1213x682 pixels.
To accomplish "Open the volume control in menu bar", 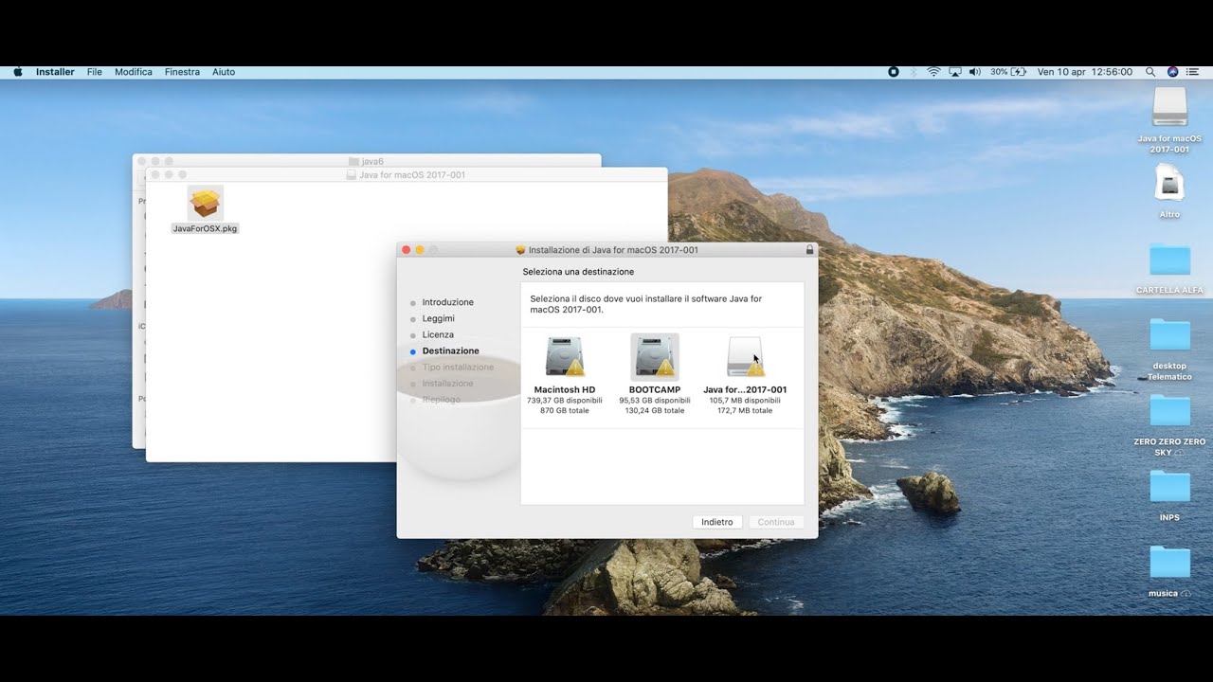I will 975,72.
